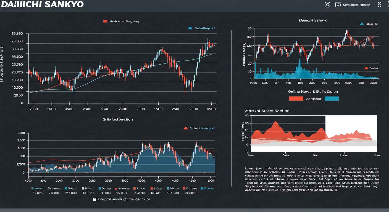Click the white highlighted region of the Market chart
Viewport: 389px width, 212px height.
351,134
